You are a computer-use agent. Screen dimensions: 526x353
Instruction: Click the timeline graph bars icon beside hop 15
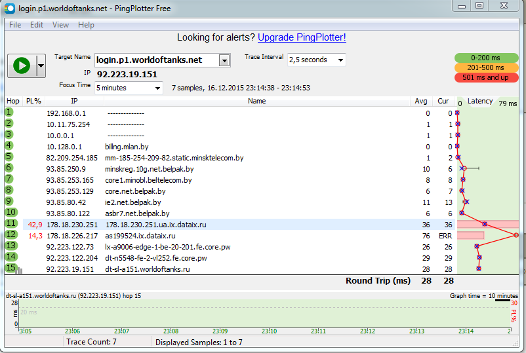(x=20, y=270)
